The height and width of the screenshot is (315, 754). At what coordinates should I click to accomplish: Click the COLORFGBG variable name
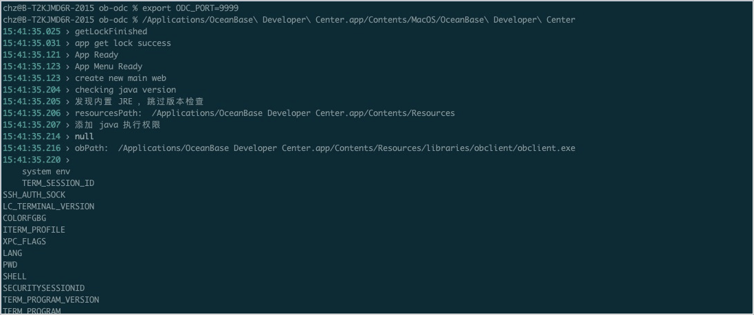(x=25, y=218)
